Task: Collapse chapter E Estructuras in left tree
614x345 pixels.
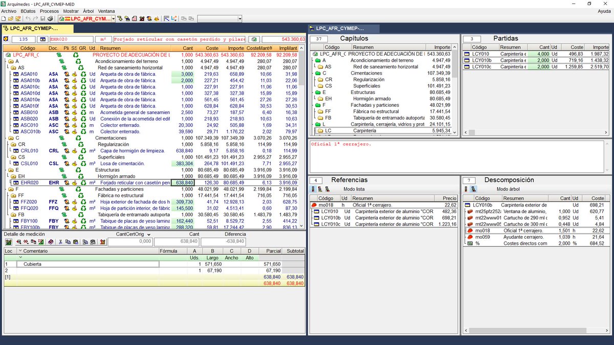Action: tap(11, 170)
